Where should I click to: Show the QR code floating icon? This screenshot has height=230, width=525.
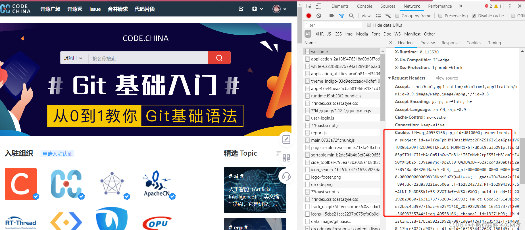click(x=286, y=158)
